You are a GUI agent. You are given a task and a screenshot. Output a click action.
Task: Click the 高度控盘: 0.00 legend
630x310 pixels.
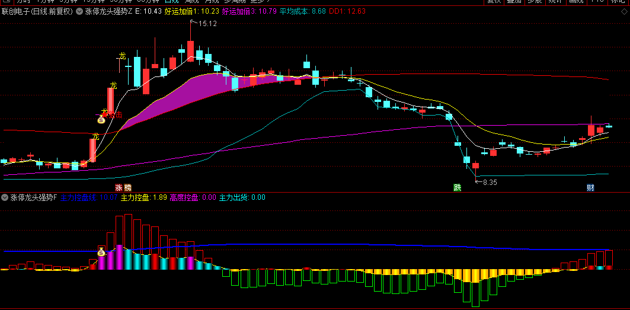[x=193, y=197]
